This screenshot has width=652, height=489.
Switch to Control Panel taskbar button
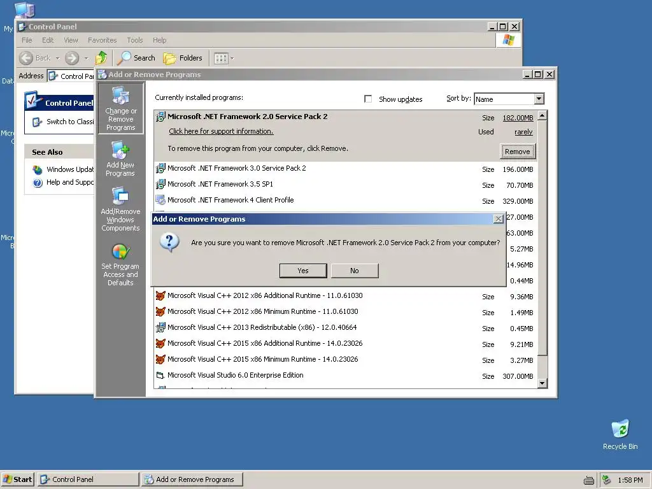pos(88,479)
